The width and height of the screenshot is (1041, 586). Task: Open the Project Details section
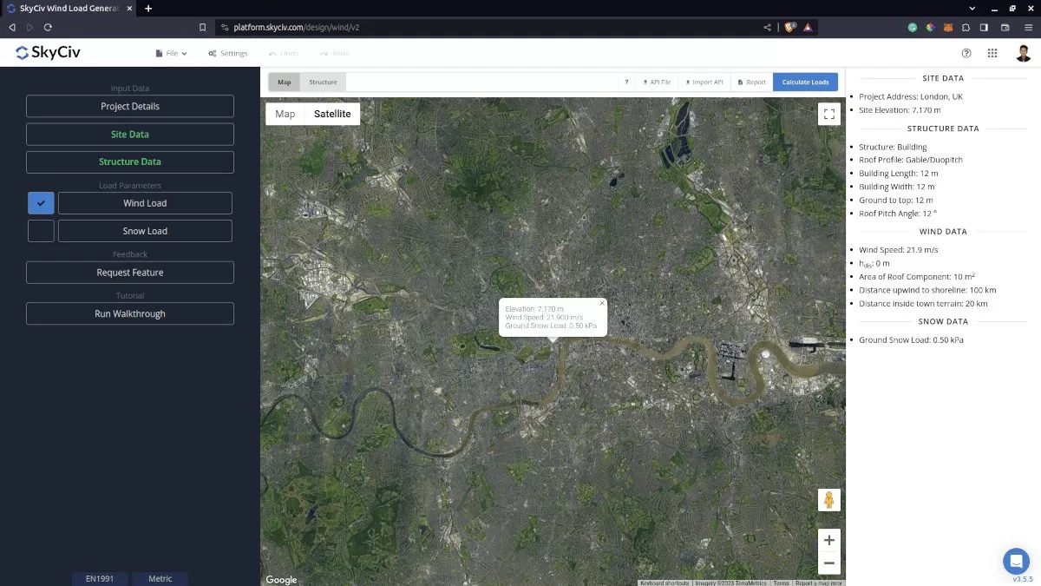coord(130,106)
